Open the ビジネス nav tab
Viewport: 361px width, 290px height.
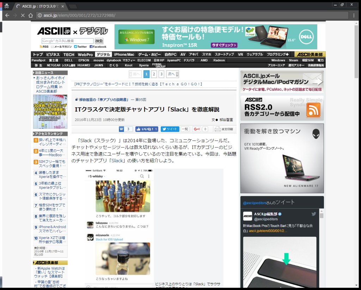coord(53,55)
